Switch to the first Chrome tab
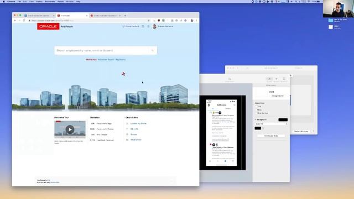The width and height of the screenshot is (354, 199). click(39, 15)
